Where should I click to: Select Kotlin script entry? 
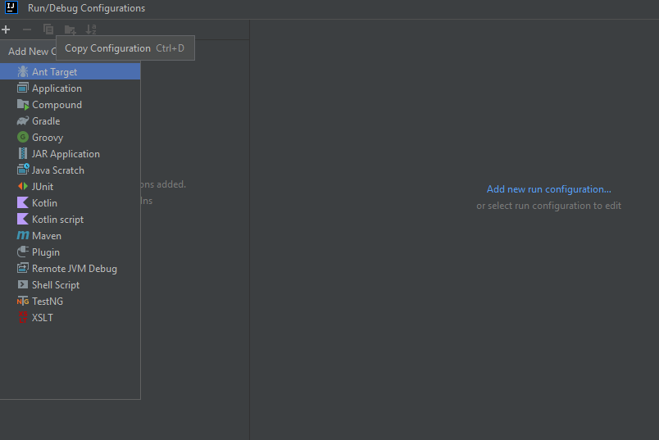coord(70,219)
